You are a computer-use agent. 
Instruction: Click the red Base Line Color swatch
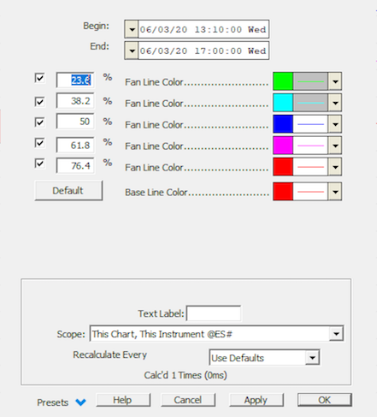click(283, 192)
